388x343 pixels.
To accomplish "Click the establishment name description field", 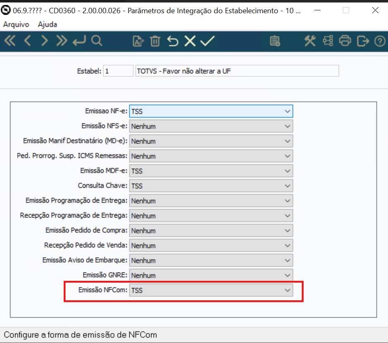I will click(237, 71).
